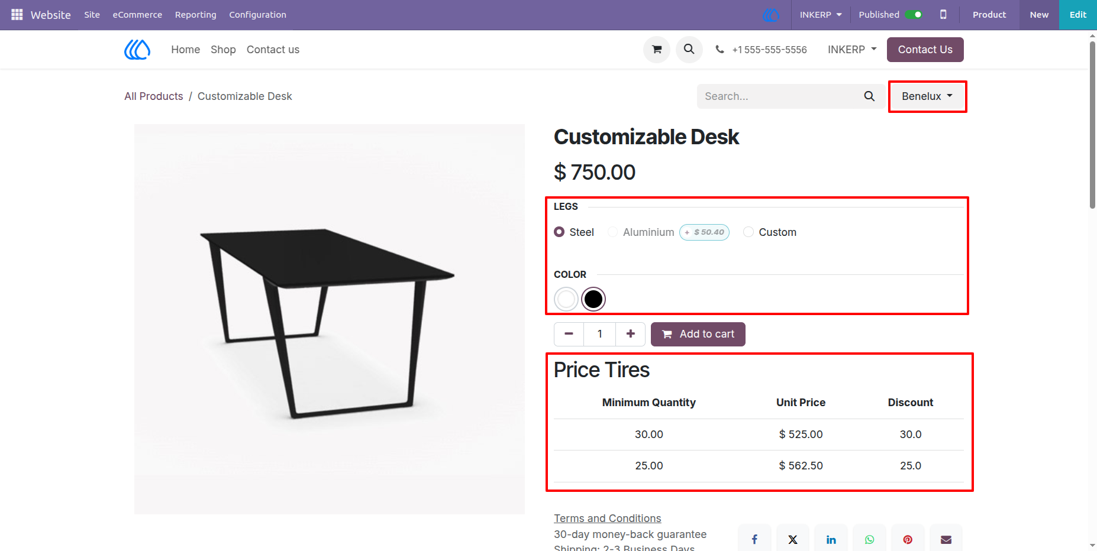Share product on Pinterest
The width and height of the screenshot is (1097, 551).
[x=908, y=539]
